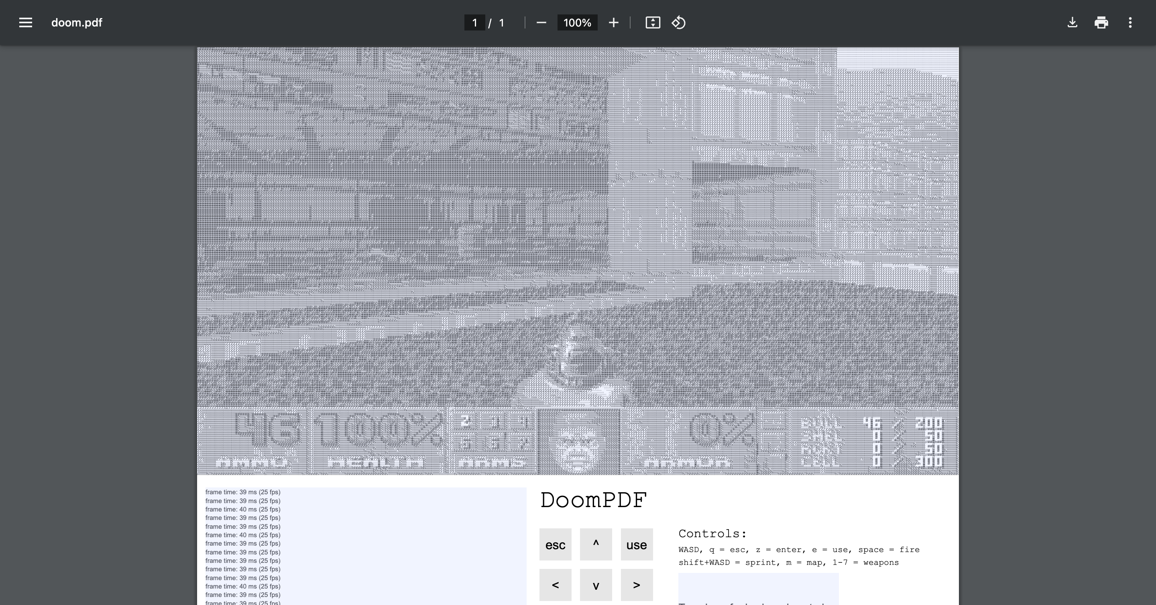This screenshot has height=605, width=1156.
Task: Download the doom.pdf file
Action: point(1072,22)
